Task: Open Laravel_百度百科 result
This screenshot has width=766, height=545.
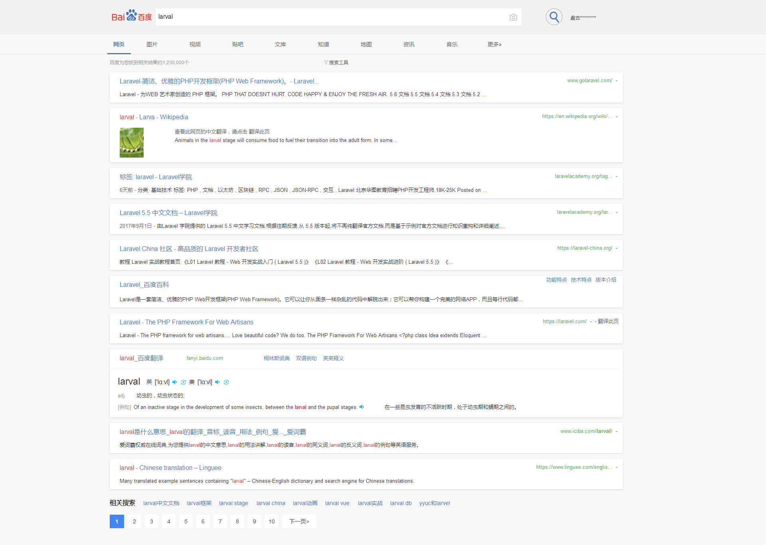Action: [x=144, y=284]
